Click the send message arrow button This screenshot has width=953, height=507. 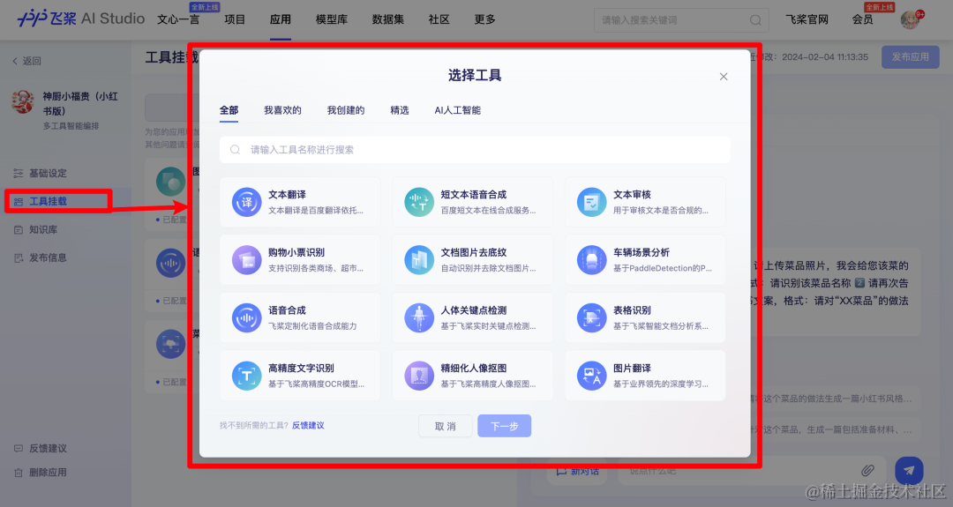[x=909, y=471]
